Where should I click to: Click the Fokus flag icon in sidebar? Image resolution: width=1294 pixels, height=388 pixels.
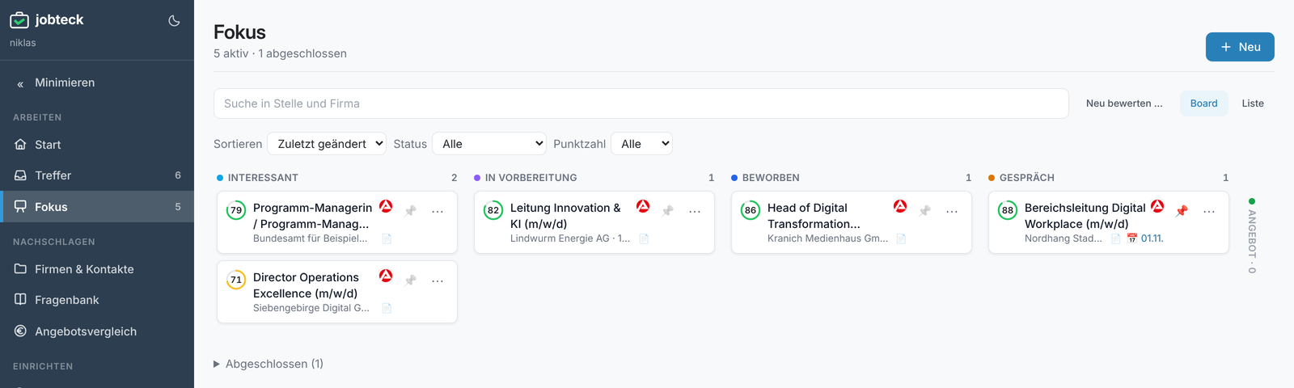point(21,207)
